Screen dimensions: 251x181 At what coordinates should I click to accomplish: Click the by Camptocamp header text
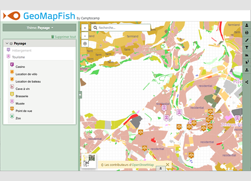(x=88, y=18)
